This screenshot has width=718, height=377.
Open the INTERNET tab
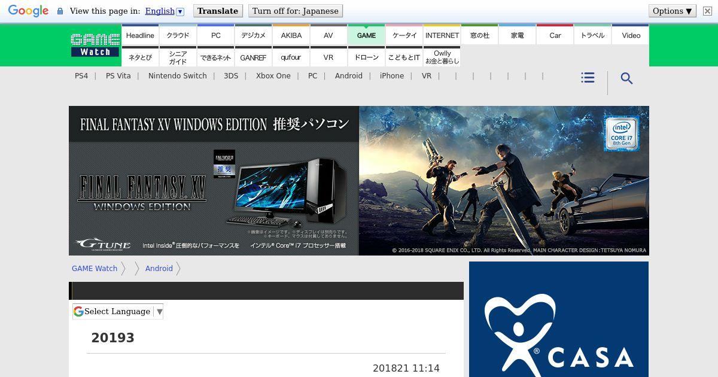coord(442,35)
